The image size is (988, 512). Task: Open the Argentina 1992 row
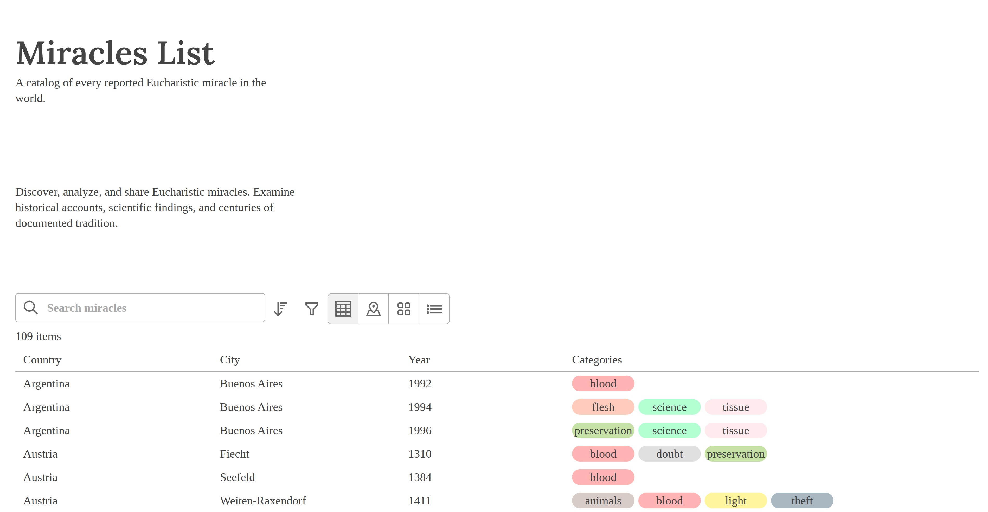point(497,383)
